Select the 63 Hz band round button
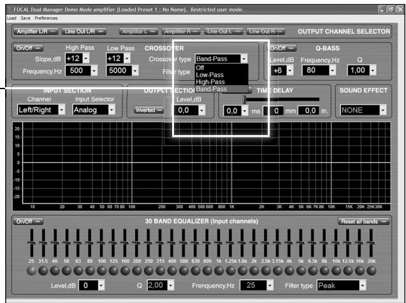Image resolution: width=406 pixels, height=303 pixels. 78,271
